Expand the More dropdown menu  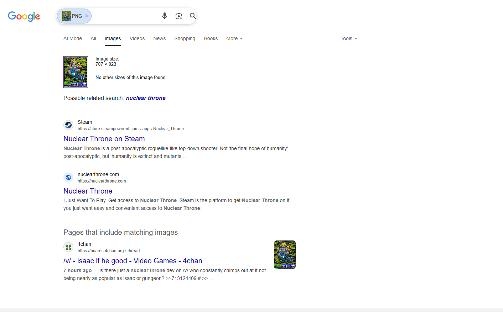click(234, 38)
